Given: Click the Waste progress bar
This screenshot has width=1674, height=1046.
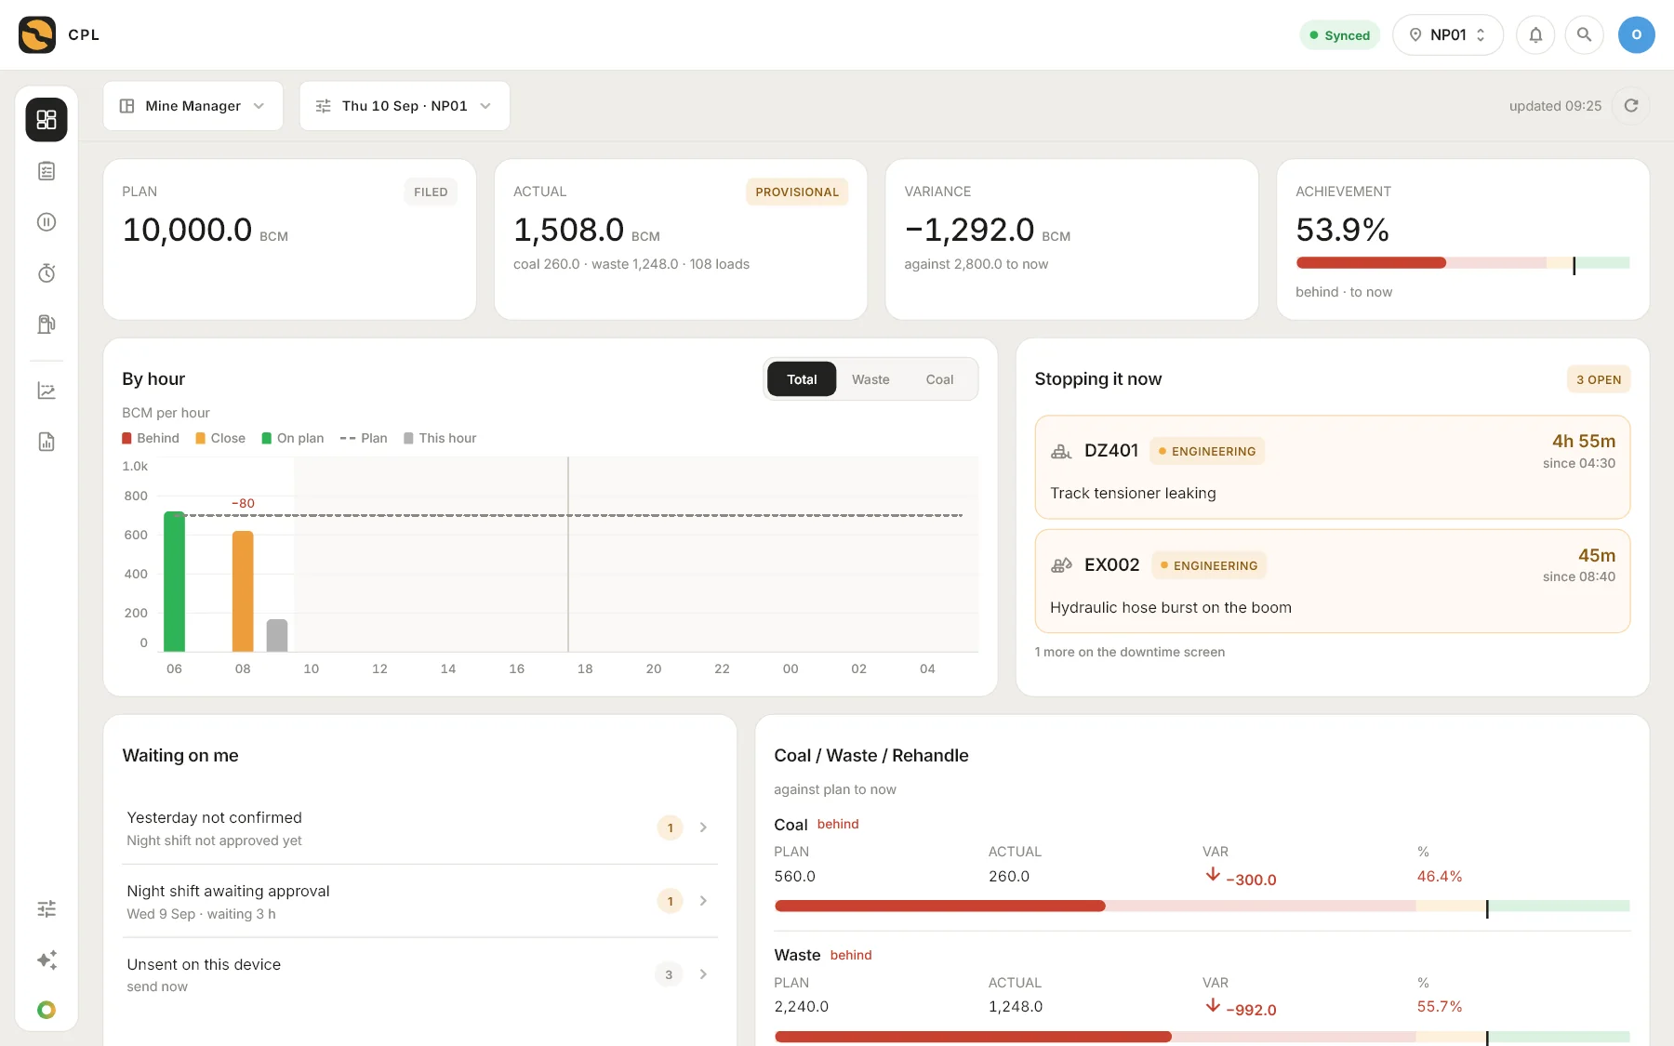Looking at the screenshot, I should (1202, 1037).
